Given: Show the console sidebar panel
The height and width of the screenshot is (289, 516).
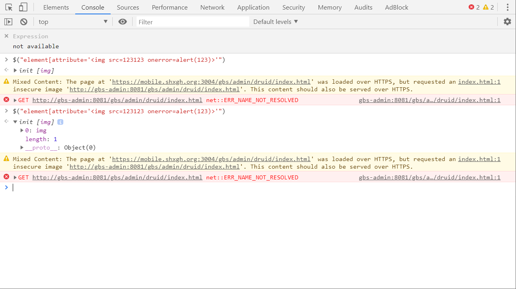Looking at the screenshot, I should coord(8,22).
